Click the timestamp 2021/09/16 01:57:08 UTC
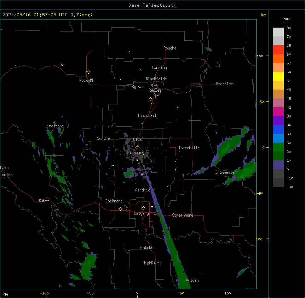This screenshot has width=305, height=298. (35, 15)
